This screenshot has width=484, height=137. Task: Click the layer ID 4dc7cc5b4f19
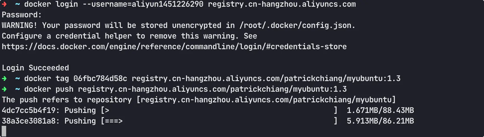(29, 110)
